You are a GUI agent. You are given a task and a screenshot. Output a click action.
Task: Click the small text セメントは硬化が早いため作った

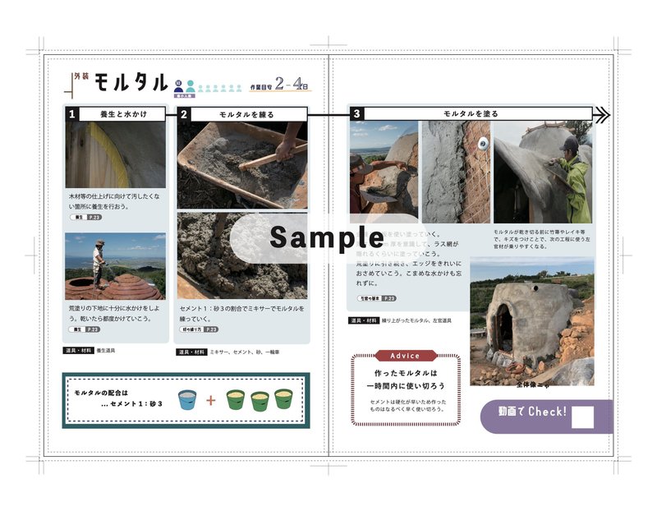[x=407, y=402]
